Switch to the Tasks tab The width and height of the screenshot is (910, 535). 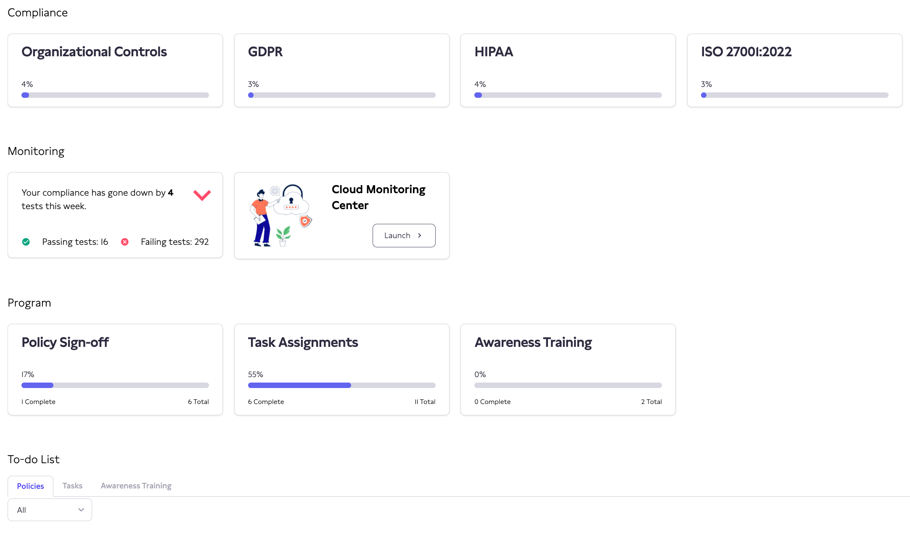click(72, 486)
